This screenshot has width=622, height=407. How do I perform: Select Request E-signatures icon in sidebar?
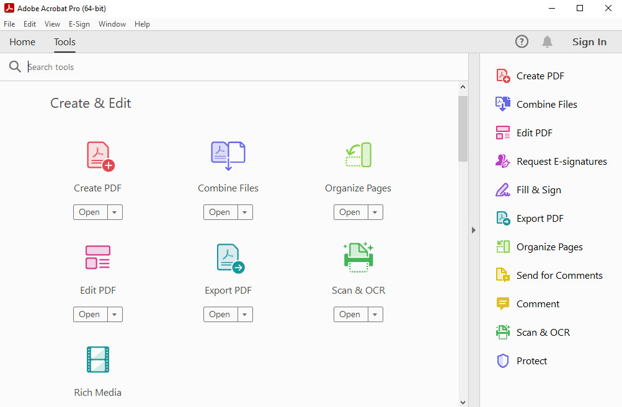coord(502,161)
